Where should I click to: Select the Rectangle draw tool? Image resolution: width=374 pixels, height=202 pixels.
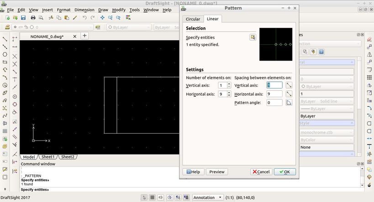click(5, 62)
